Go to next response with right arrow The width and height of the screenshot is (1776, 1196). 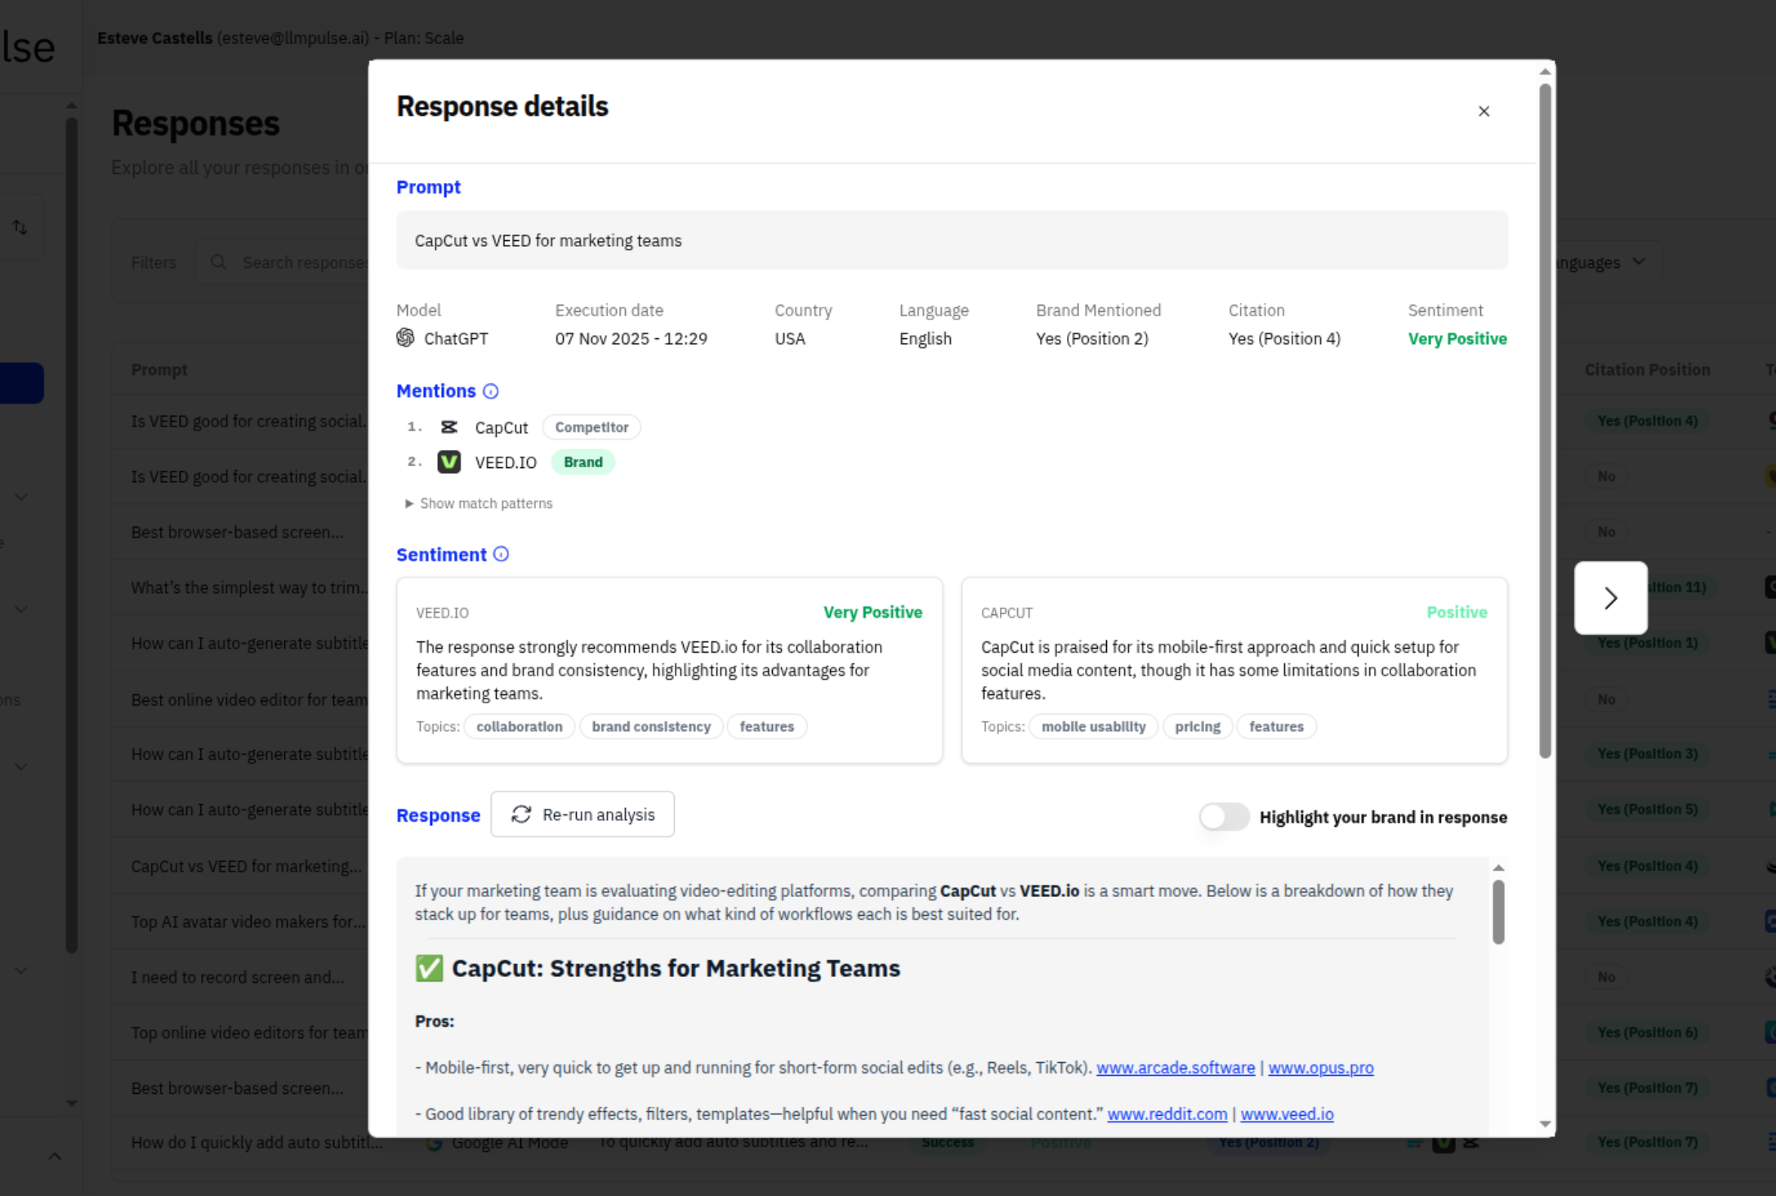(1610, 598)
